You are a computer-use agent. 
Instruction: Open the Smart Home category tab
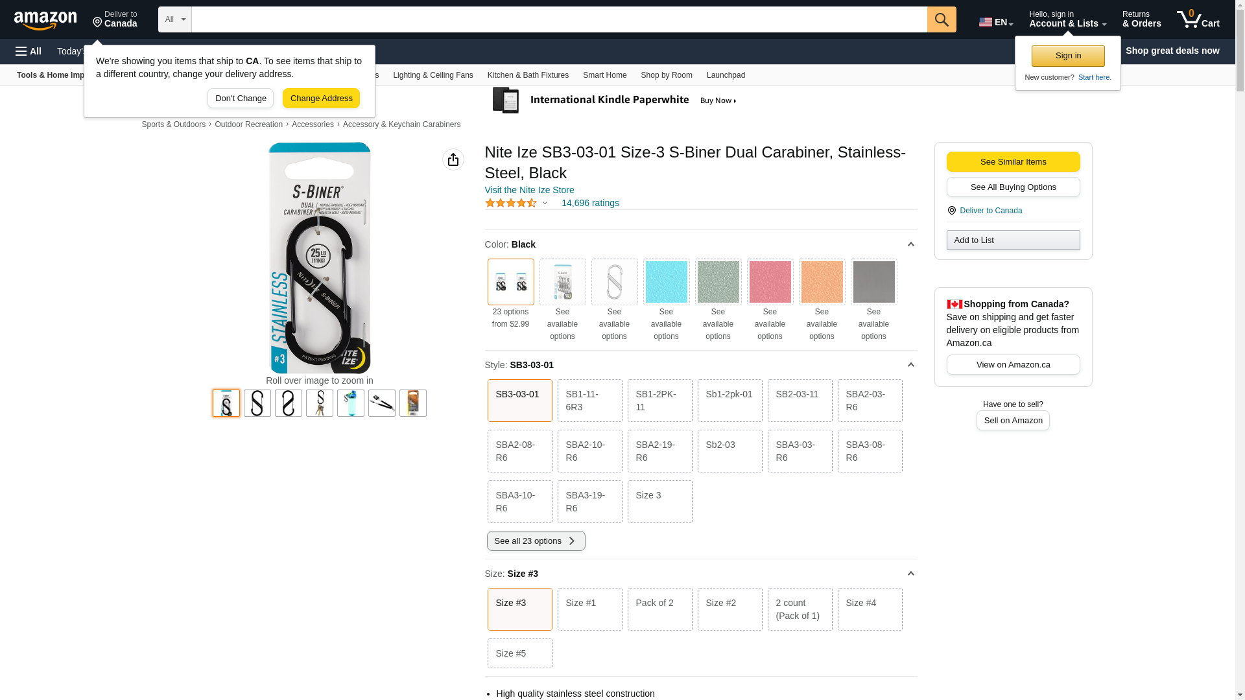(604, 75)
